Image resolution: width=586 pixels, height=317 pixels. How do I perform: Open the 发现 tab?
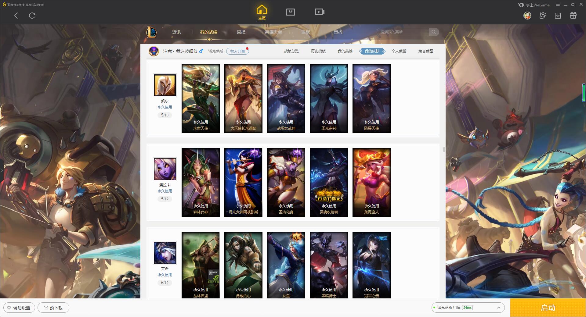pos(306,32)
